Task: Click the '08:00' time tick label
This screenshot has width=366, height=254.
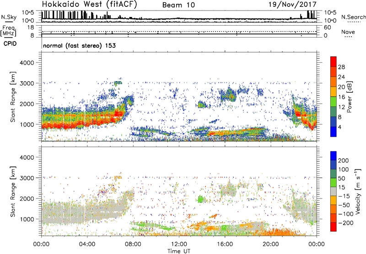Action: coord(133,244)
